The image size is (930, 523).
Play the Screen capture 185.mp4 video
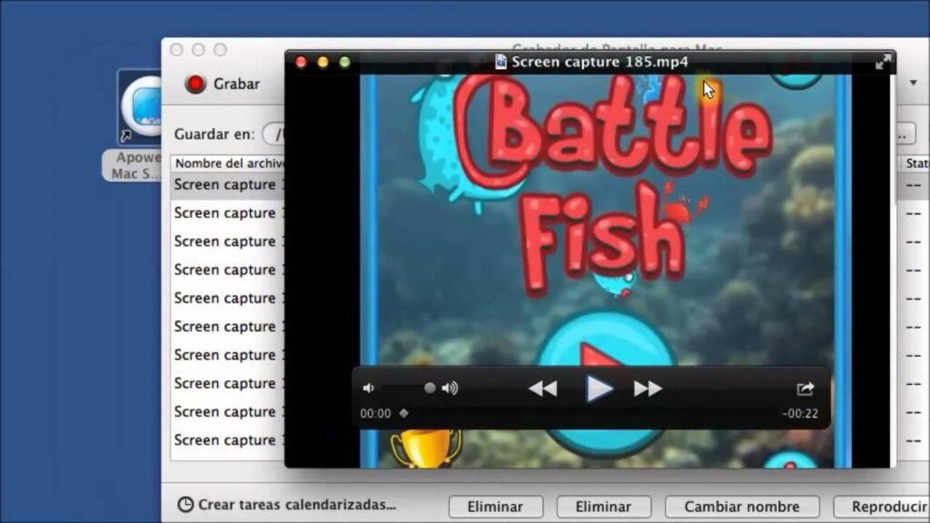pos(599,389)
